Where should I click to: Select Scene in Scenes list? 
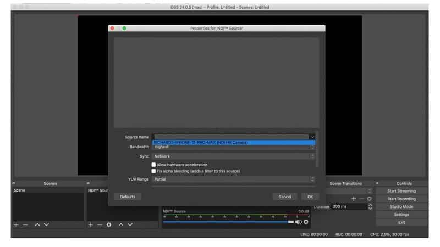[x=48, y=190]
